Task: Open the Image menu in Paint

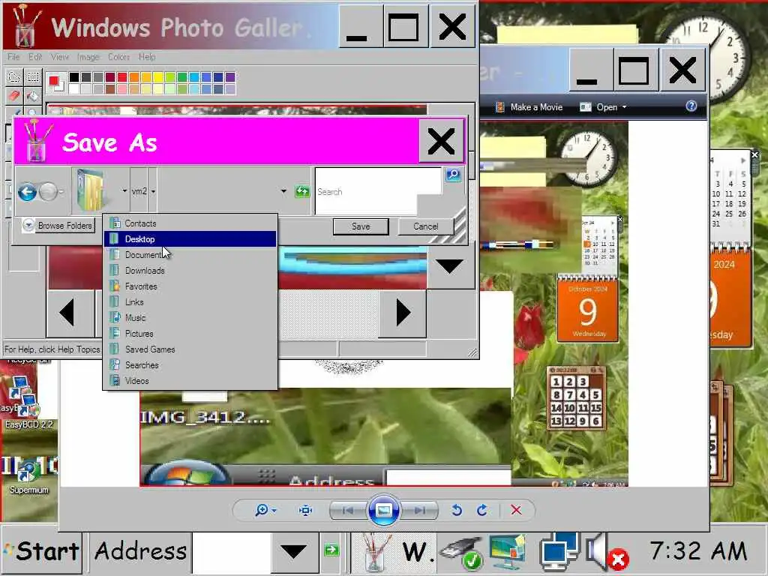Action: pyautogui.click(x=88, y=57)
